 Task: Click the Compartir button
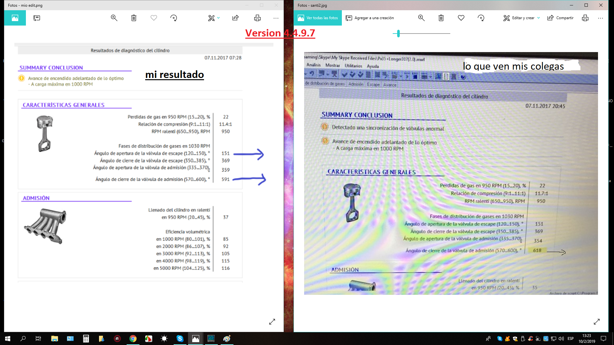[560, 18]
